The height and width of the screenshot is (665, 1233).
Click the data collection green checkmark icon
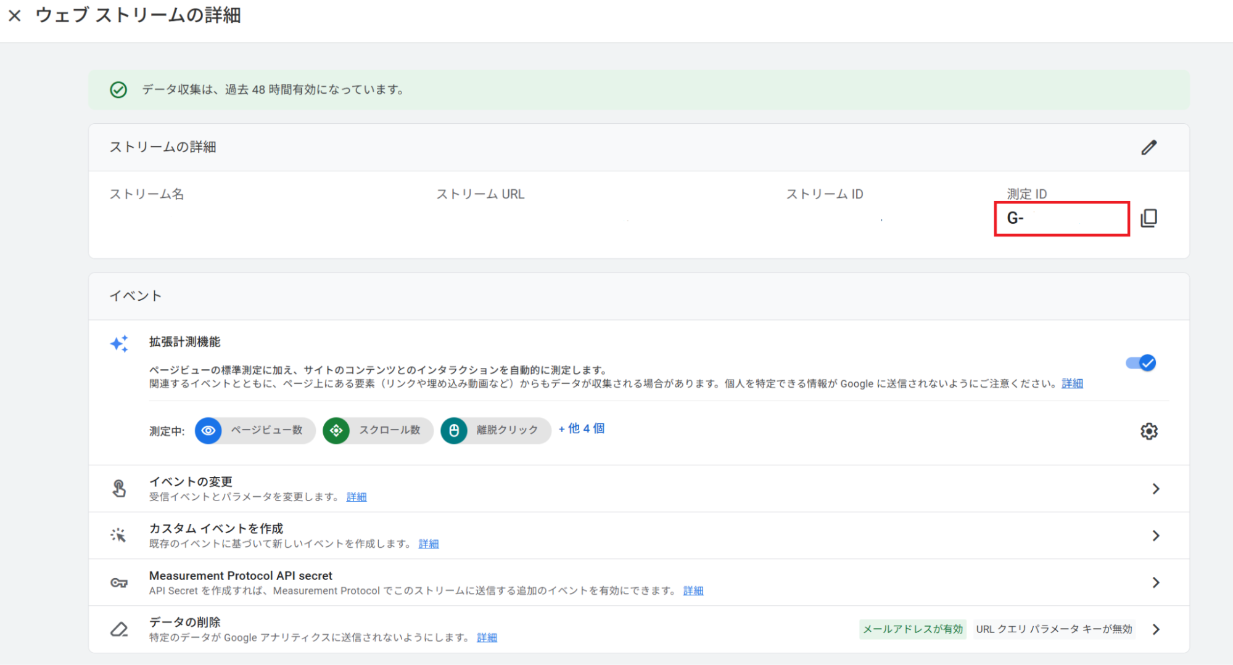(118, 90)
